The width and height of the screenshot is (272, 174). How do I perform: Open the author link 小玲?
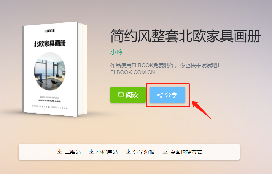116,52
